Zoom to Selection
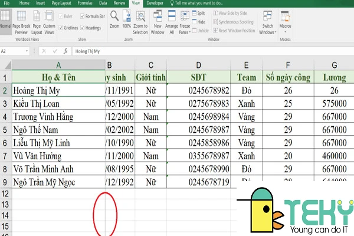This screenshot has height=236, width=354. coord(140,22)
